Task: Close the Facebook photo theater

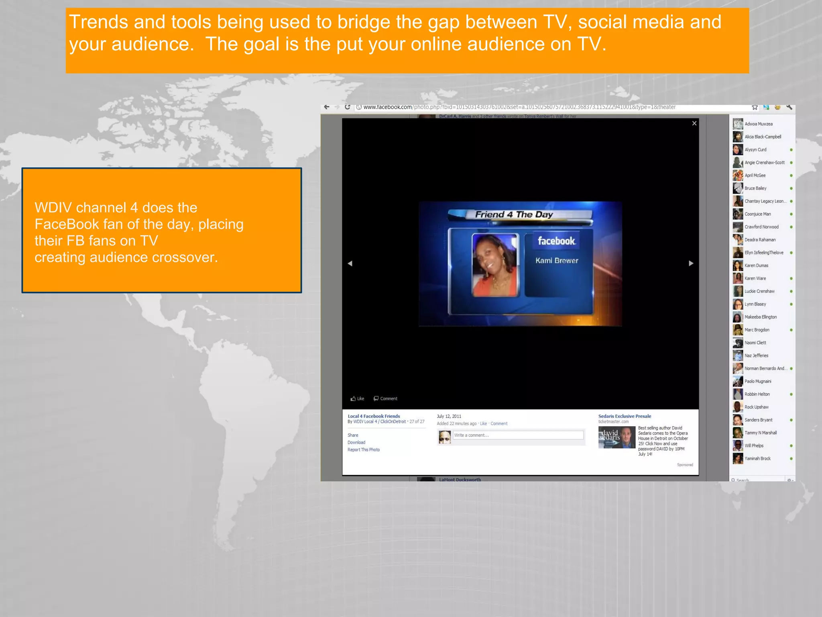Action: [x=694, y=123]
